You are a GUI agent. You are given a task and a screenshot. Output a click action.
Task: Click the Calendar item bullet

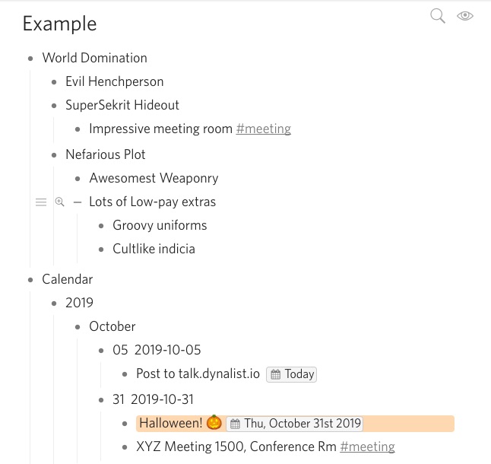[30, 280]
